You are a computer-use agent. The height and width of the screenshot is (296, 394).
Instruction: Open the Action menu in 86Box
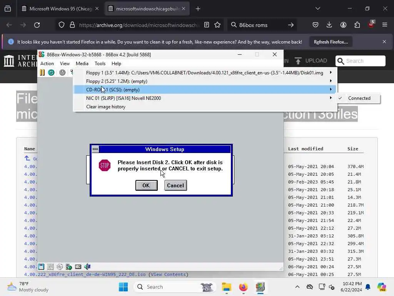tap(47, 64)
